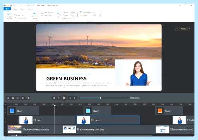Skip to the end of the video
This screenshot has width=198, height=140.
point(58,98)
